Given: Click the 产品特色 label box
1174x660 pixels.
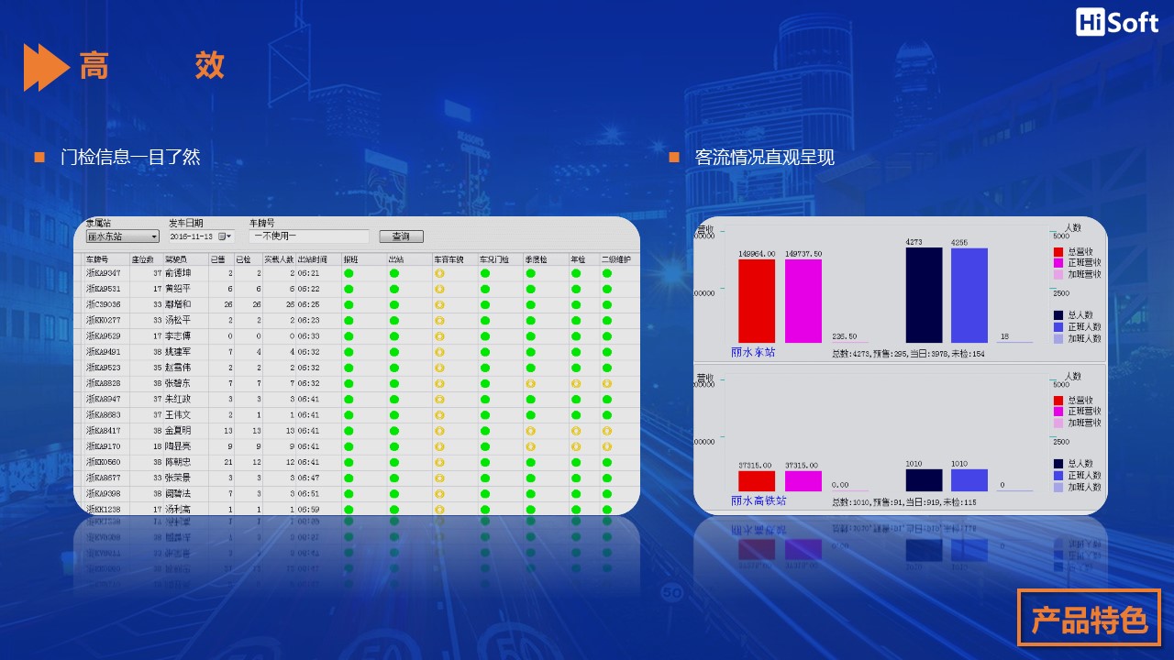Looking at the screenshot, I should tap(1089, 618).
